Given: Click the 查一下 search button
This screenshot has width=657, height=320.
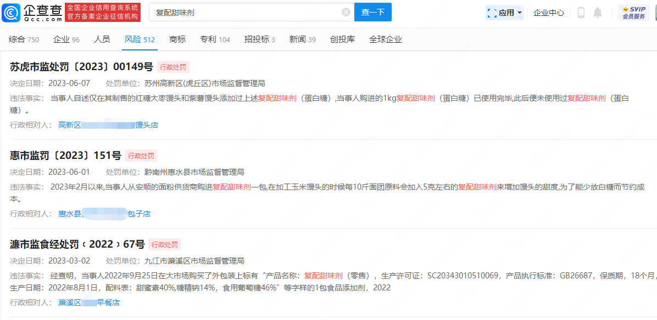Looking at the screenshot, I should [x=373, y=12].
